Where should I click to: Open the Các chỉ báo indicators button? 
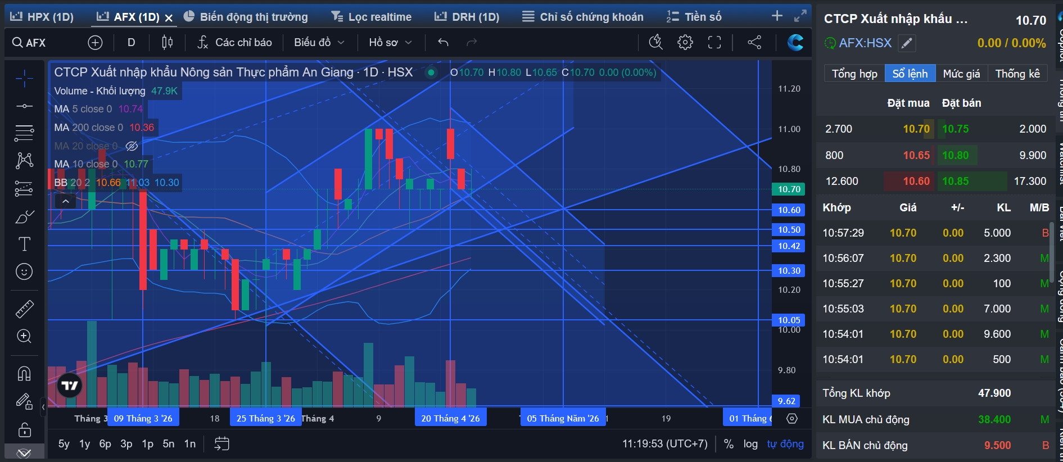[x=235, y=42]
